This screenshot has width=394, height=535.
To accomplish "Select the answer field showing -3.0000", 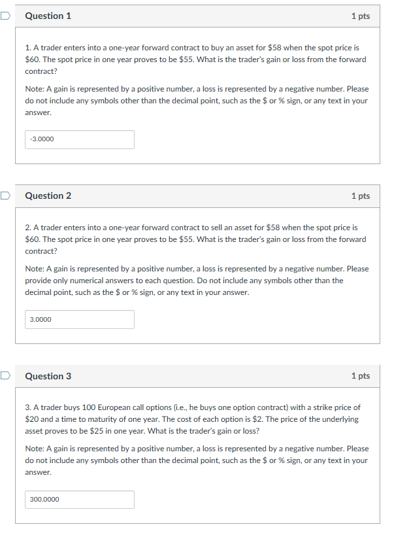I will click(79, 139).
